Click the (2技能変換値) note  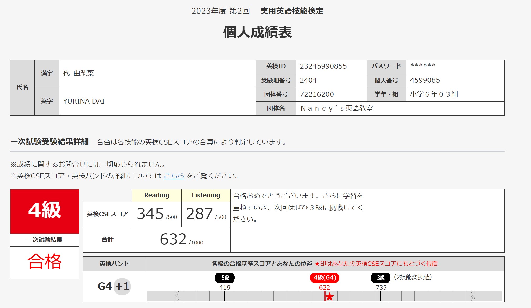coord(413,277)
